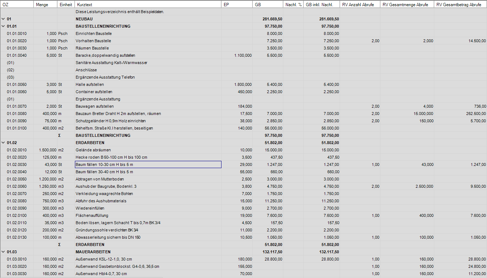Collapse the 01.02 ERDARBEITEN group

coord(3,143)
